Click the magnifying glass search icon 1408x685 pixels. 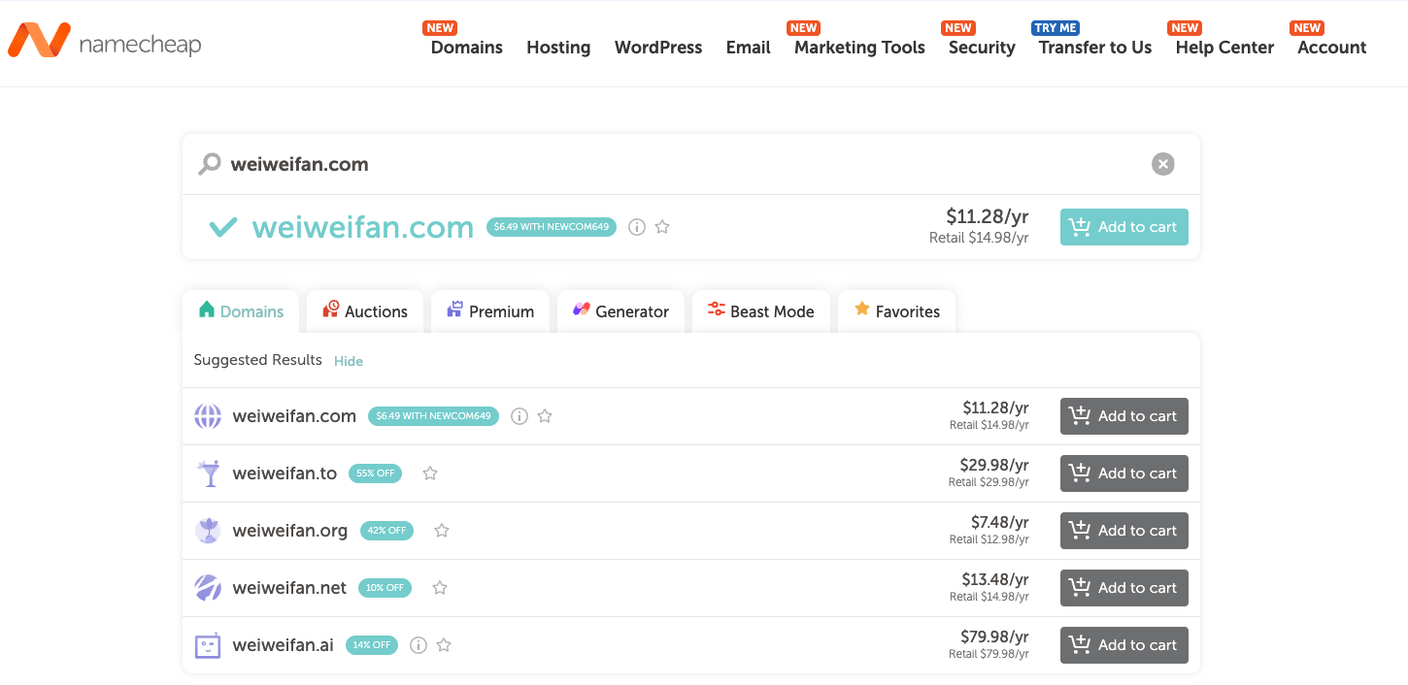[209, 164]
